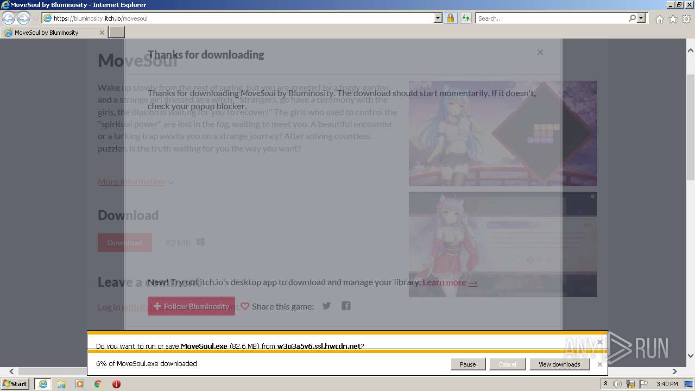The height and width of the screenshot is (391, 695).
Task: Click the Windows platform icon beside 82 MB
Action: pos(200,242)
